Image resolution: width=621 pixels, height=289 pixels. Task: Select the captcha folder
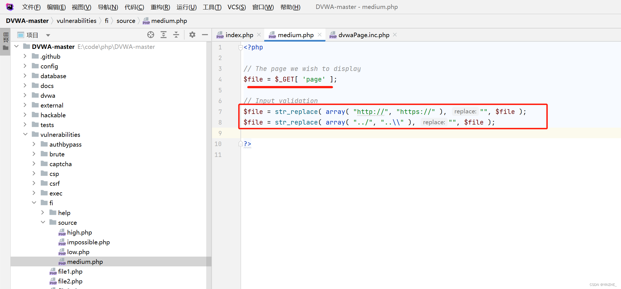(60, 164)
